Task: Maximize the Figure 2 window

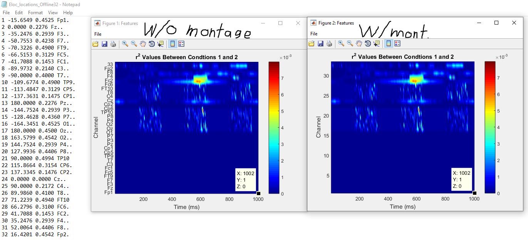Action: [x=496, y=23]
